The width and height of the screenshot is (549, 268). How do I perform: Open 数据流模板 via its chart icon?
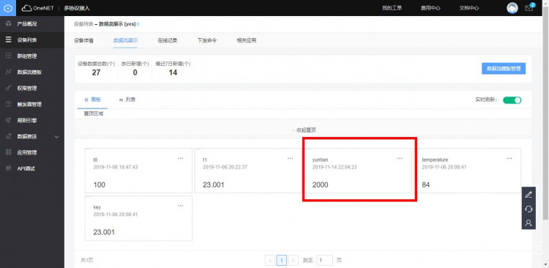click(x=9, y=72)
